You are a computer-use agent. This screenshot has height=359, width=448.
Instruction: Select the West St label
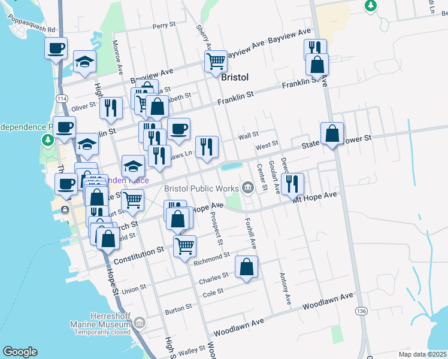coord(267,145)
